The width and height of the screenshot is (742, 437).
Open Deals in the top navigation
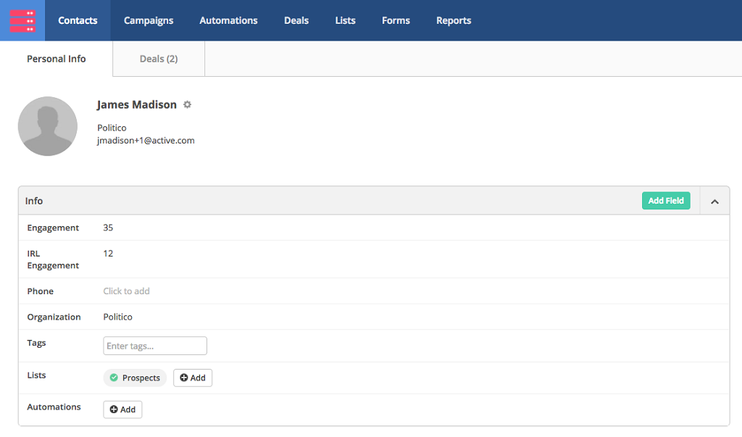coord(296,20)
